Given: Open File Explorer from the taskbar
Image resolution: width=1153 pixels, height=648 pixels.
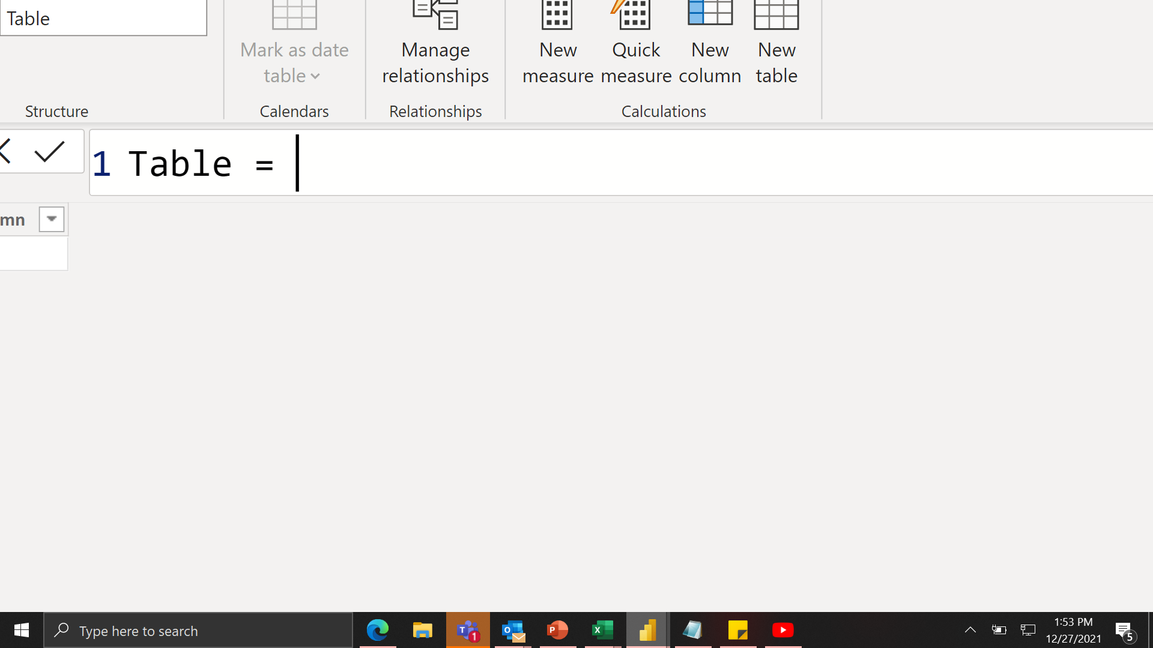Looking at the screenshot, I should point(423,630).
